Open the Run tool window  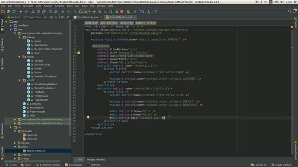coord(12,165)
